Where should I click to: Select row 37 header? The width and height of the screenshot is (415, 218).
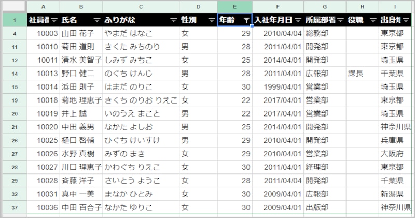15,208
